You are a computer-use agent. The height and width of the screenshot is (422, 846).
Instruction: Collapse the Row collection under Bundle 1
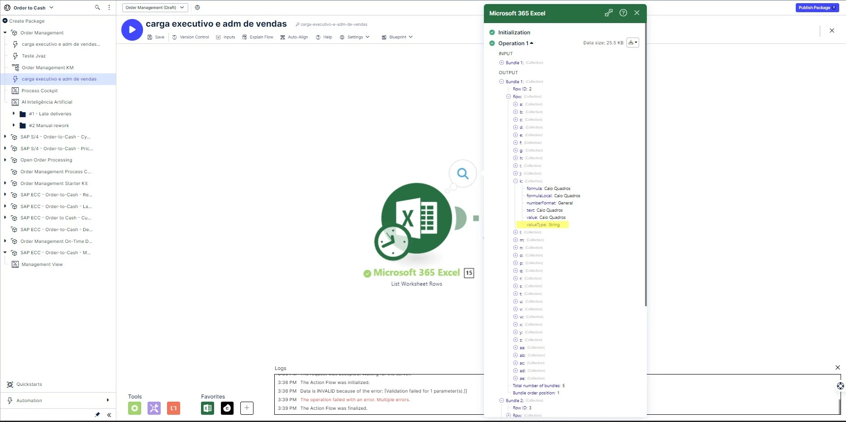click(x=508, y=96)
